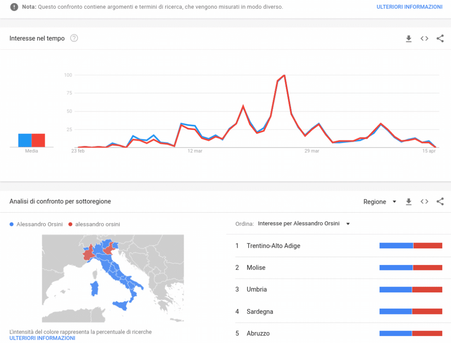Click the Umbria region entry
451x343 pixels.
[257, 290]
